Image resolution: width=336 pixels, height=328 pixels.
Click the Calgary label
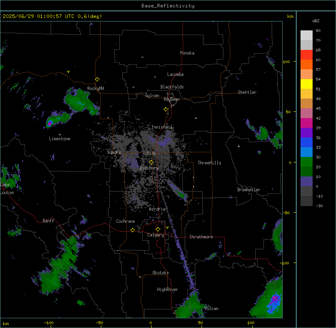(156, 235)
